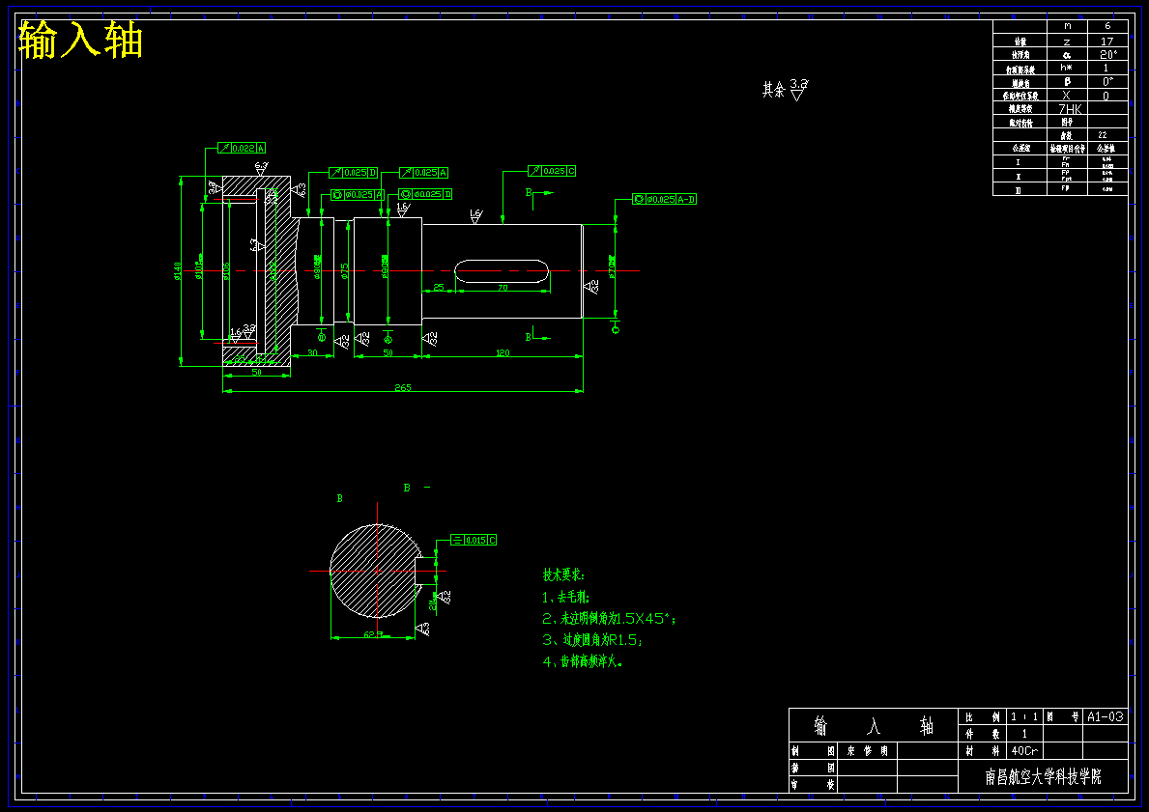Select the note 1、去毛刺
This screenshot has height=812, width=1149.
pyautogui.click(x=565, y=597)
